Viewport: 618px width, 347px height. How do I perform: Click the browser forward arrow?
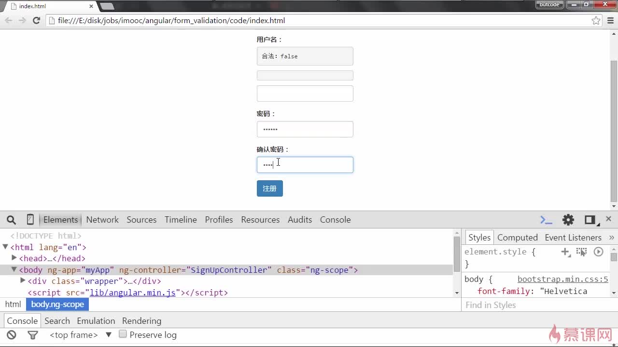(x=22, y=20)
